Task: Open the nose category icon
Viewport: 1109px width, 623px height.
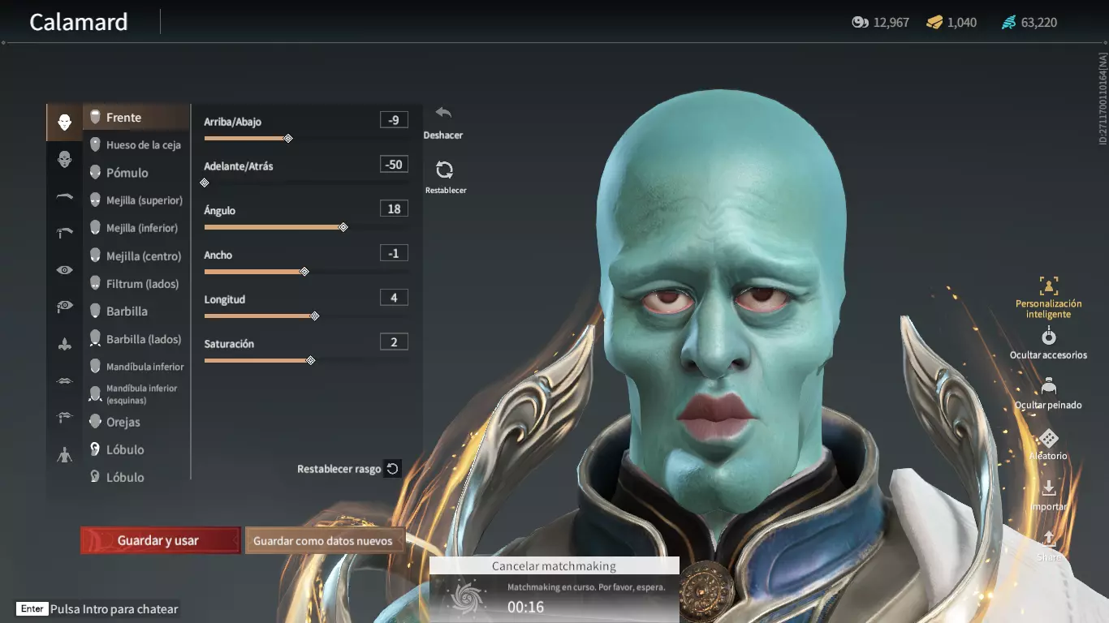Action: click(x=64, y=344)
